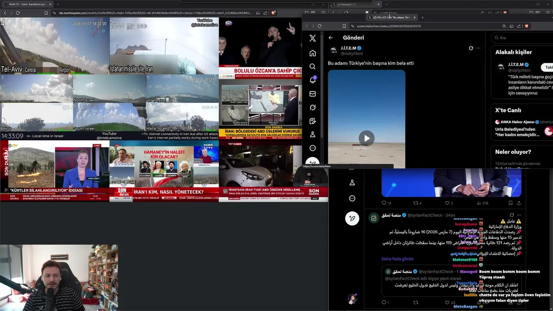Open Bolulu Özcan'a Sahip Çık stream
The height and width of the screenshot is (311, 553).
coord(261,48)
